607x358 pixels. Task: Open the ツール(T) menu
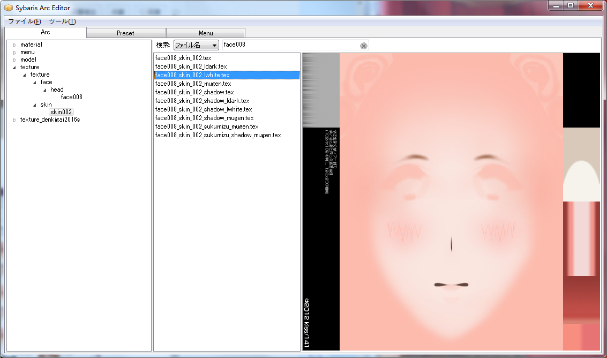(62, 21)
